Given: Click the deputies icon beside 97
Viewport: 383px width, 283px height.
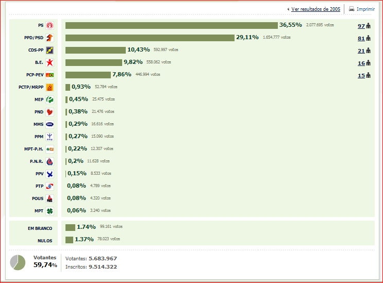Looking at the screenshot, I should [x=369, y=26].
